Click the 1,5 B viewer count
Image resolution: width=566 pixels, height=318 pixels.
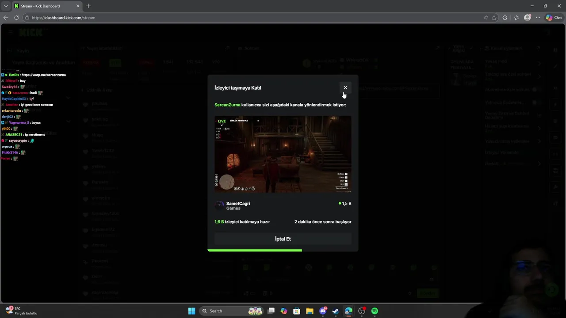pyautogui.click(x=345, y=204)
